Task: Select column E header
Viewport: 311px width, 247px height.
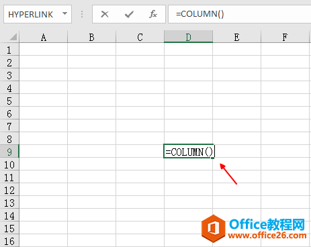Action: point(236,37)
